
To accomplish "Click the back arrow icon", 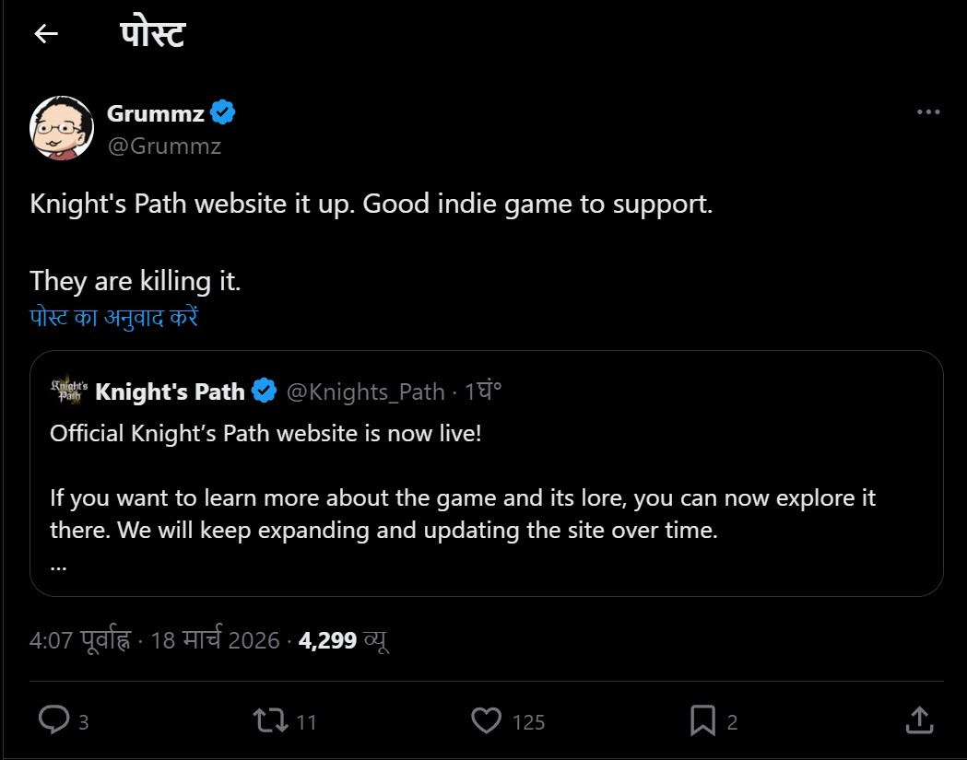I will pyautogui.click(x=45, y=35).
